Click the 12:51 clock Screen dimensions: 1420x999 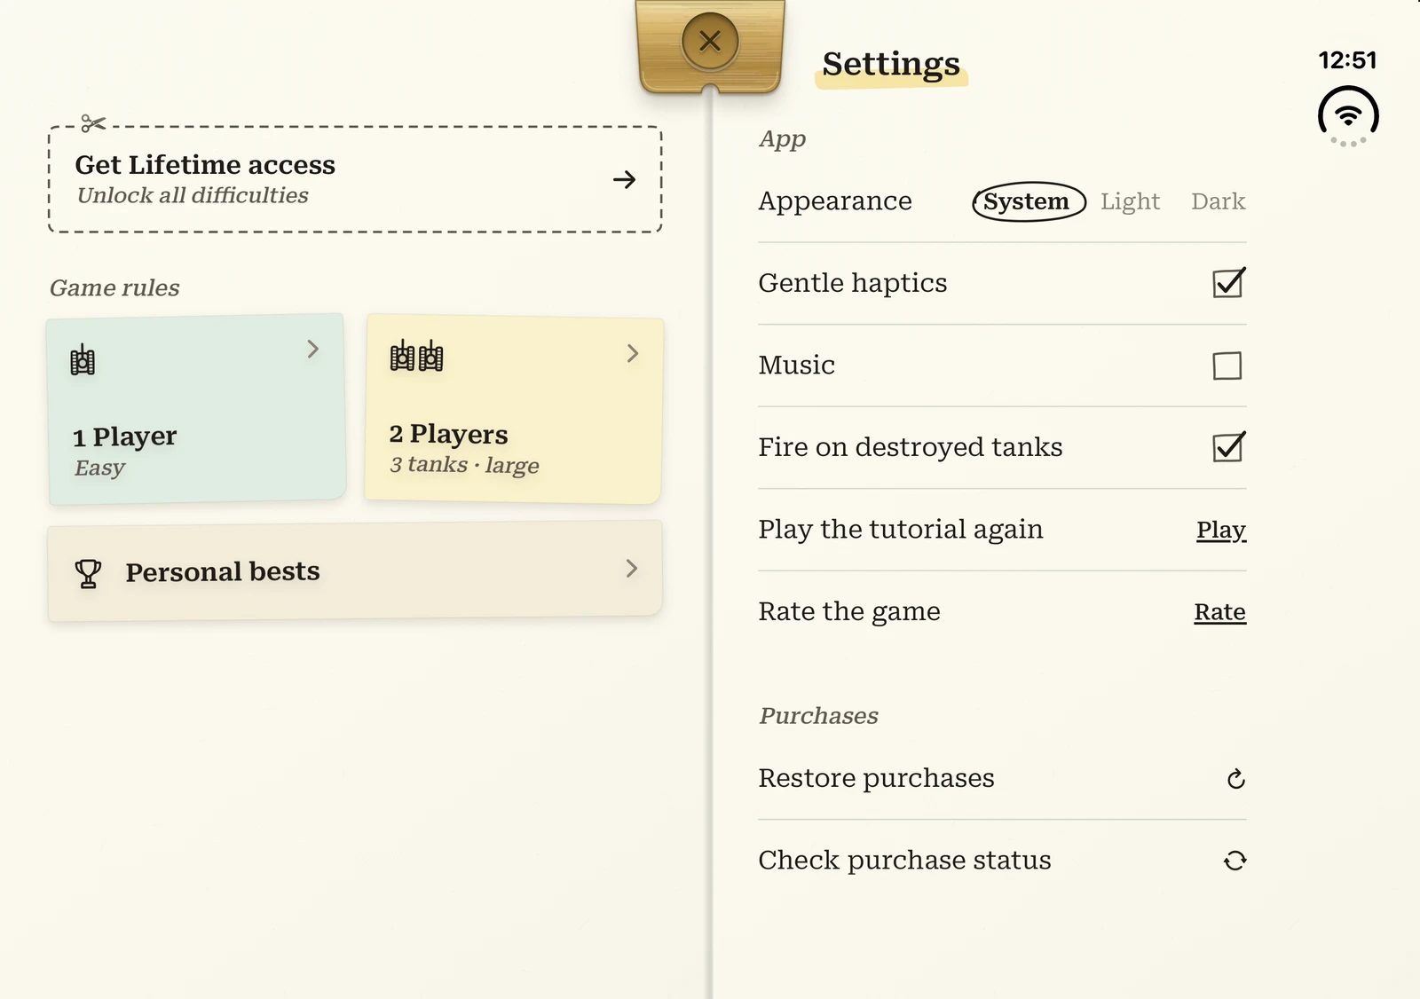coord(1348,60)
